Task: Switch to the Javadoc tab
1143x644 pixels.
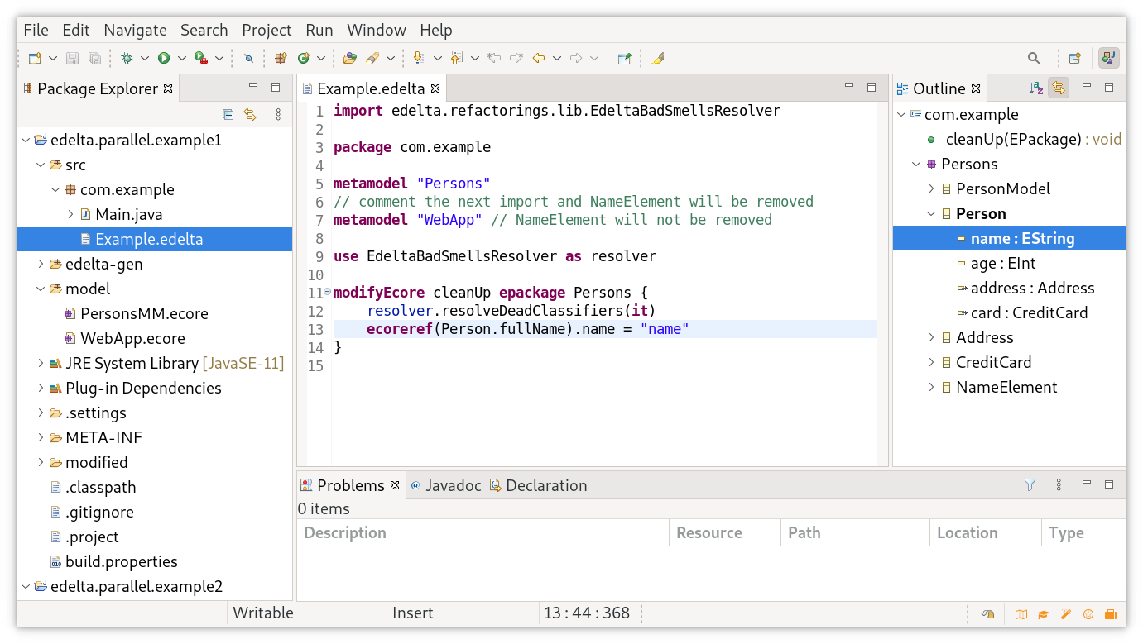Action: (454, 485)
